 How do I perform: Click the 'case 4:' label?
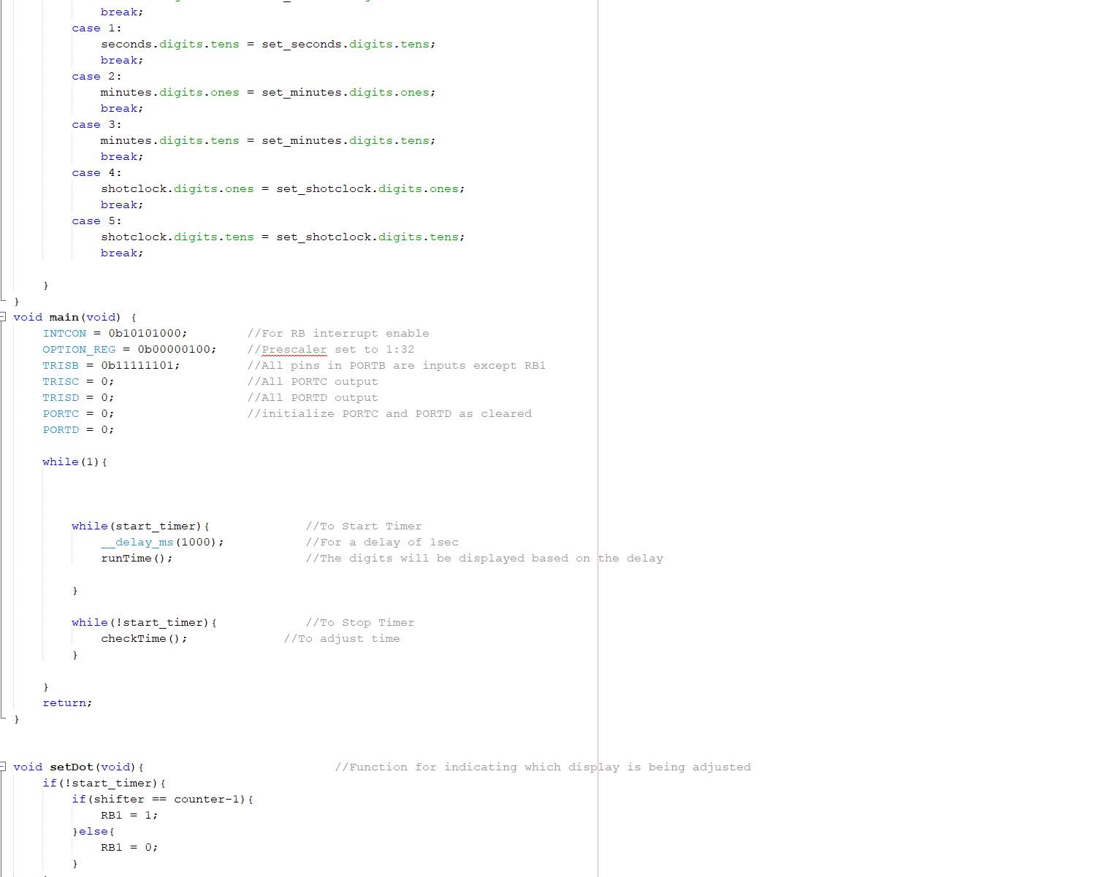point(96,173)
